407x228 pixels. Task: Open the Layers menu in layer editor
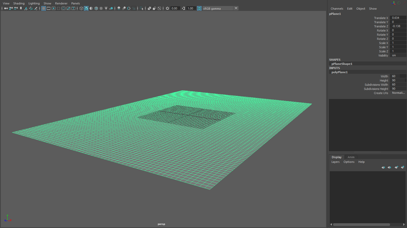tap(335, 162)
